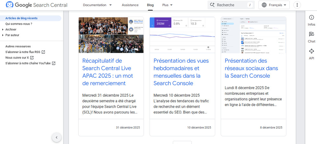Open S'abonner à notre flux RSS link
The width and height of the screenshot is (317, 144).
tap(23, 52)
